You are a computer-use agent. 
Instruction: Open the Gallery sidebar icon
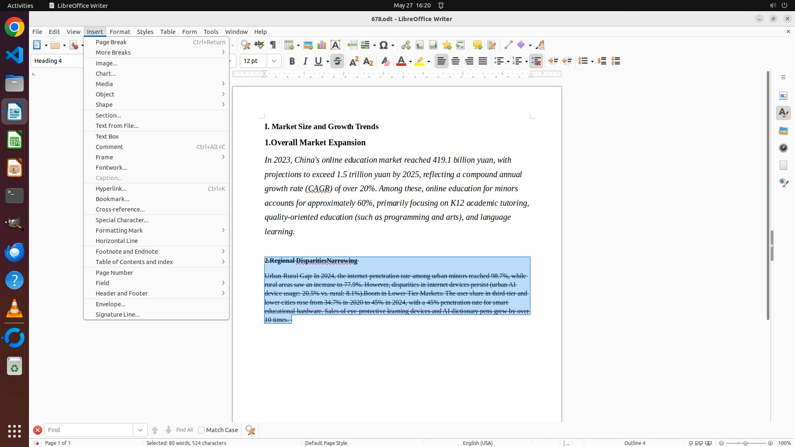(783, 131)
